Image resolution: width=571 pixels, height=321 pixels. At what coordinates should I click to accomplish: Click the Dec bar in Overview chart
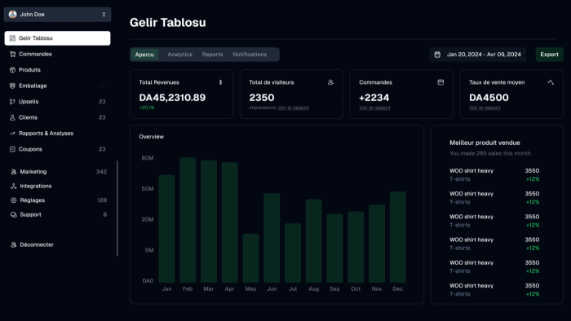(398, 237)
